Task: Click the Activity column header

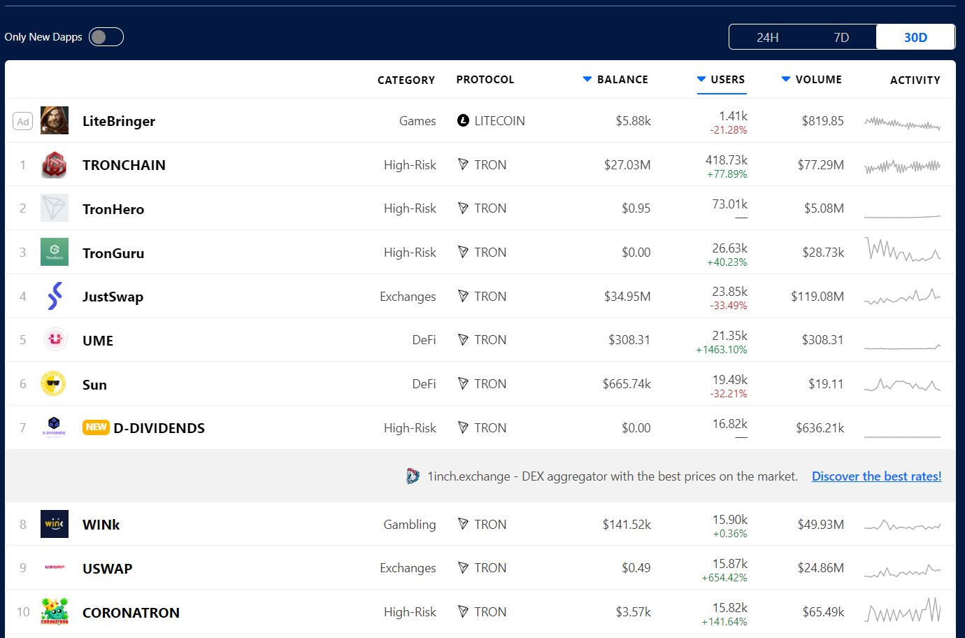Action: pos(915,80)
